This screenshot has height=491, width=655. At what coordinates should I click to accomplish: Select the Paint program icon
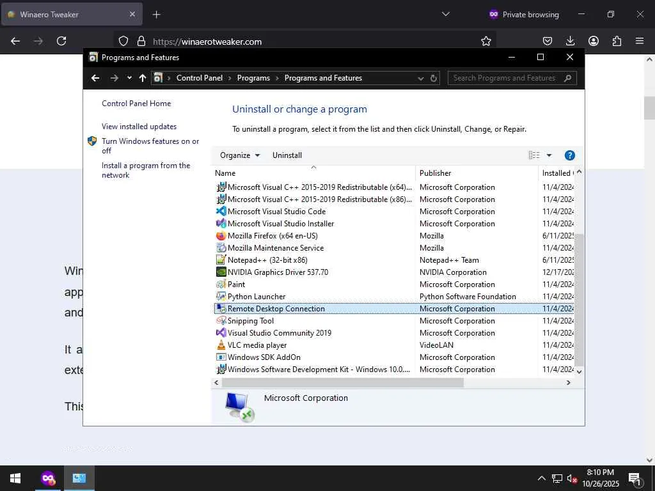[221, 284]
